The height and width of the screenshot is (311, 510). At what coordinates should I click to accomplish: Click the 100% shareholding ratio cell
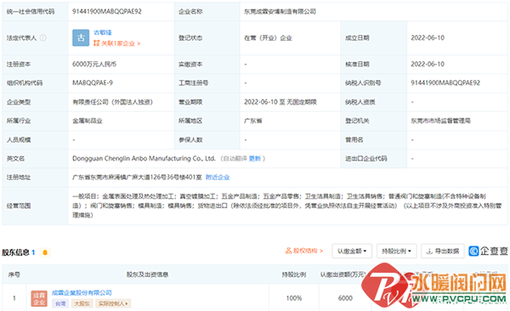[294, 298]
